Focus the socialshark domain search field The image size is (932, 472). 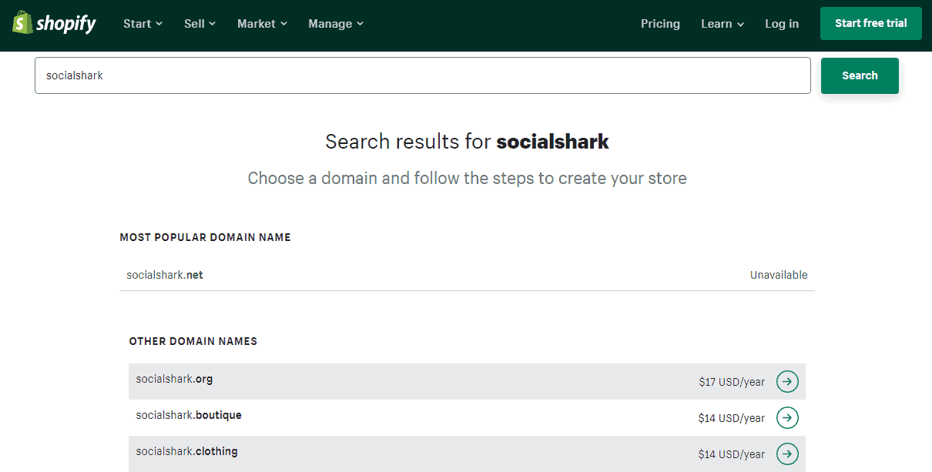click(x=423, y=75)
